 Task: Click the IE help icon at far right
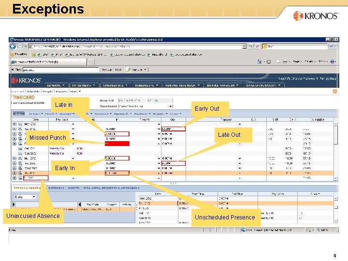tap(332, 61)
